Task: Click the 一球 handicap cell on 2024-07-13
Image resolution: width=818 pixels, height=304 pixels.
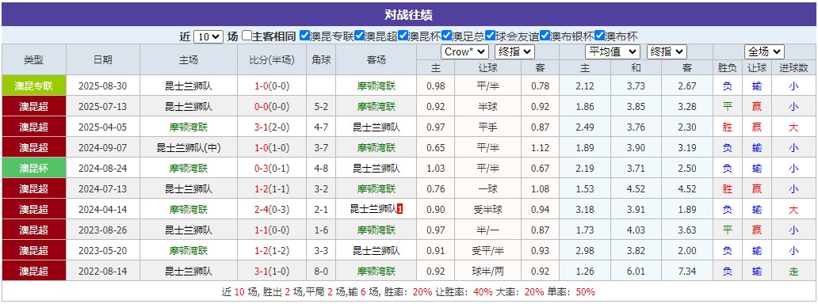Action: coord(487,188)
